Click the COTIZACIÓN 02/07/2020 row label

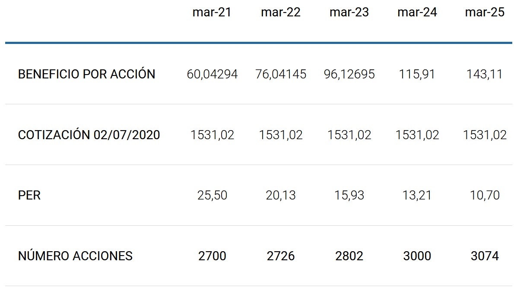tap(89, 135)
